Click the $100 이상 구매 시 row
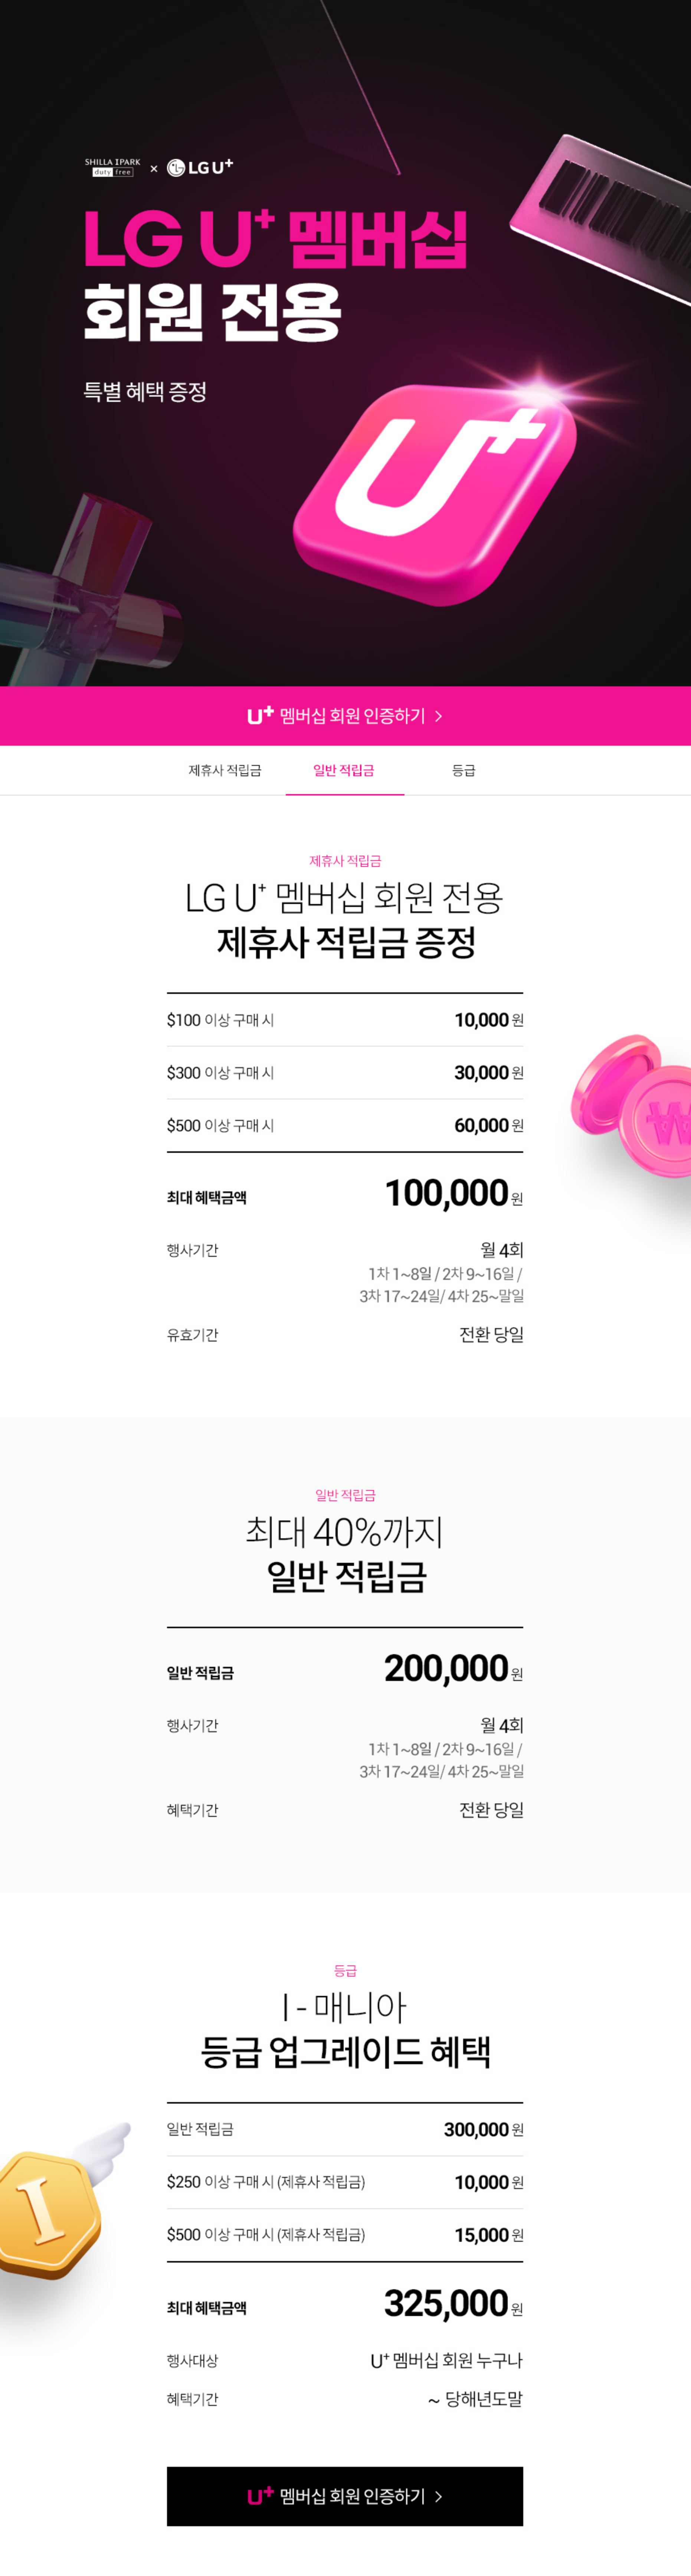The height and width of the screenshot is (2576, 691). pos(344,1020)
